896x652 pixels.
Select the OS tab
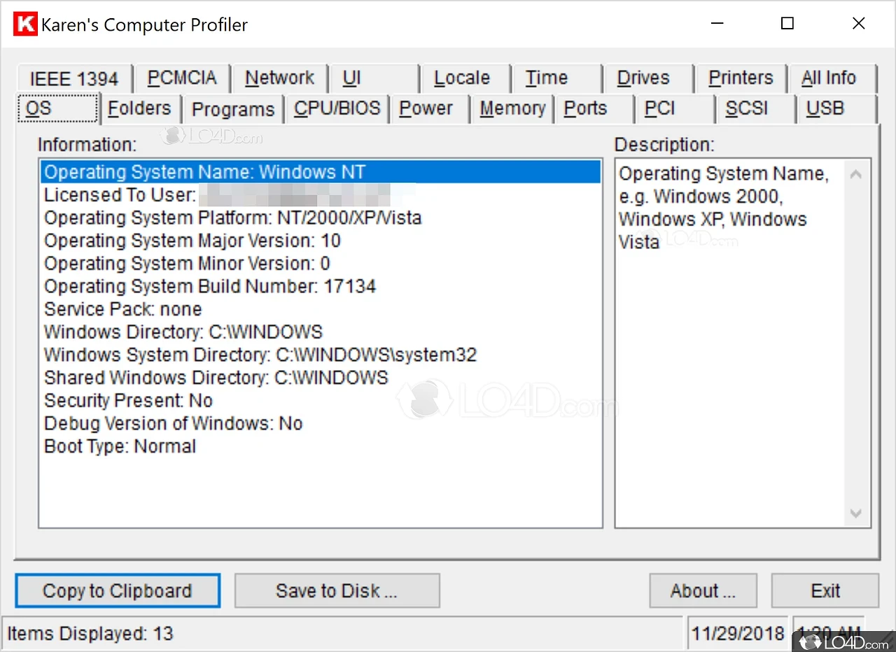tap(58, 108)
